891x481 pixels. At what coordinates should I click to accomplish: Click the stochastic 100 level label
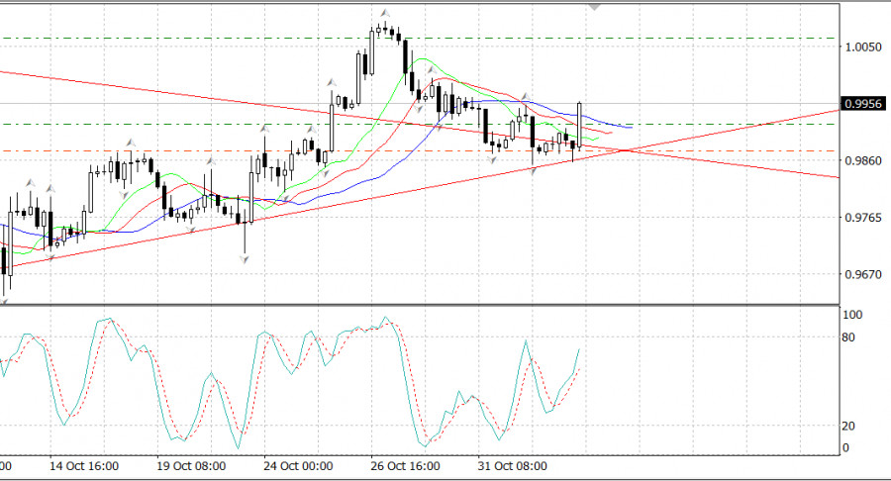click(851, 315)
